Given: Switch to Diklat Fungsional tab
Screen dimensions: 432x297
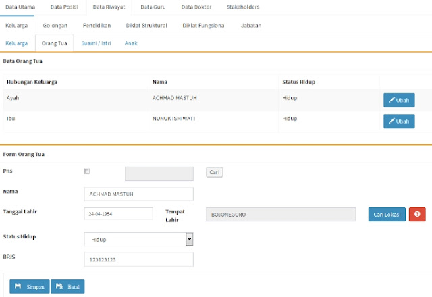Looking at the screenshot, I should [x=204, y=26].
